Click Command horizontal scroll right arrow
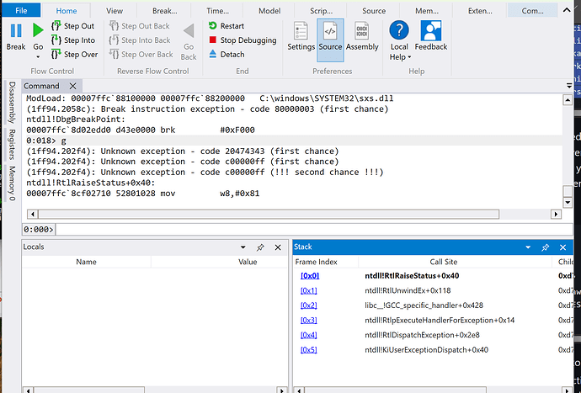Viewport: 581px width, 393px height. [556, 214]
